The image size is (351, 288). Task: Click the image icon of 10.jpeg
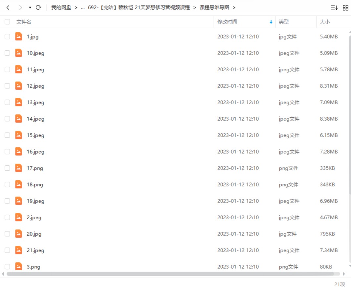19,53
